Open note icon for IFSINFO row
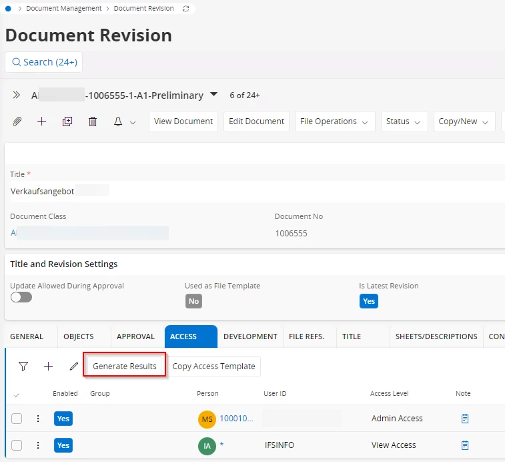The width and height of the screenshot is (505, 462). click(465, 445)
